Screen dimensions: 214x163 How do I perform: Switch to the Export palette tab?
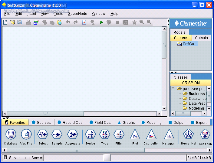[x=199, y=123]
